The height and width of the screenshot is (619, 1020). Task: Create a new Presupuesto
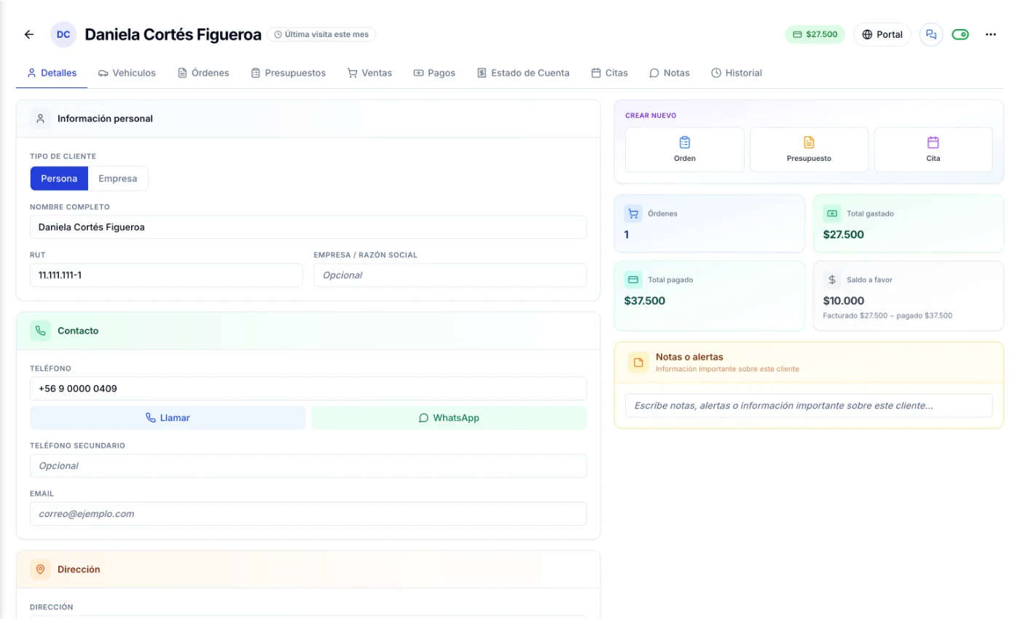(x=809, y=150)
